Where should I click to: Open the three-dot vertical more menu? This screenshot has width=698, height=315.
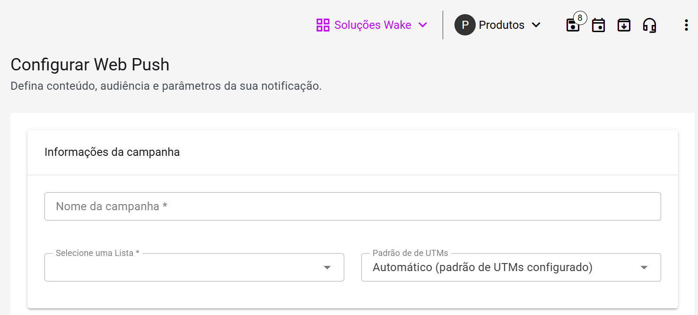[x=686, y=25]
